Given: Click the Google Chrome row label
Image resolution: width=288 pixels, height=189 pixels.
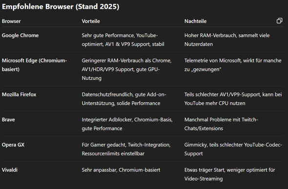Looking at the screenshot, I should (x=20, y=36).
